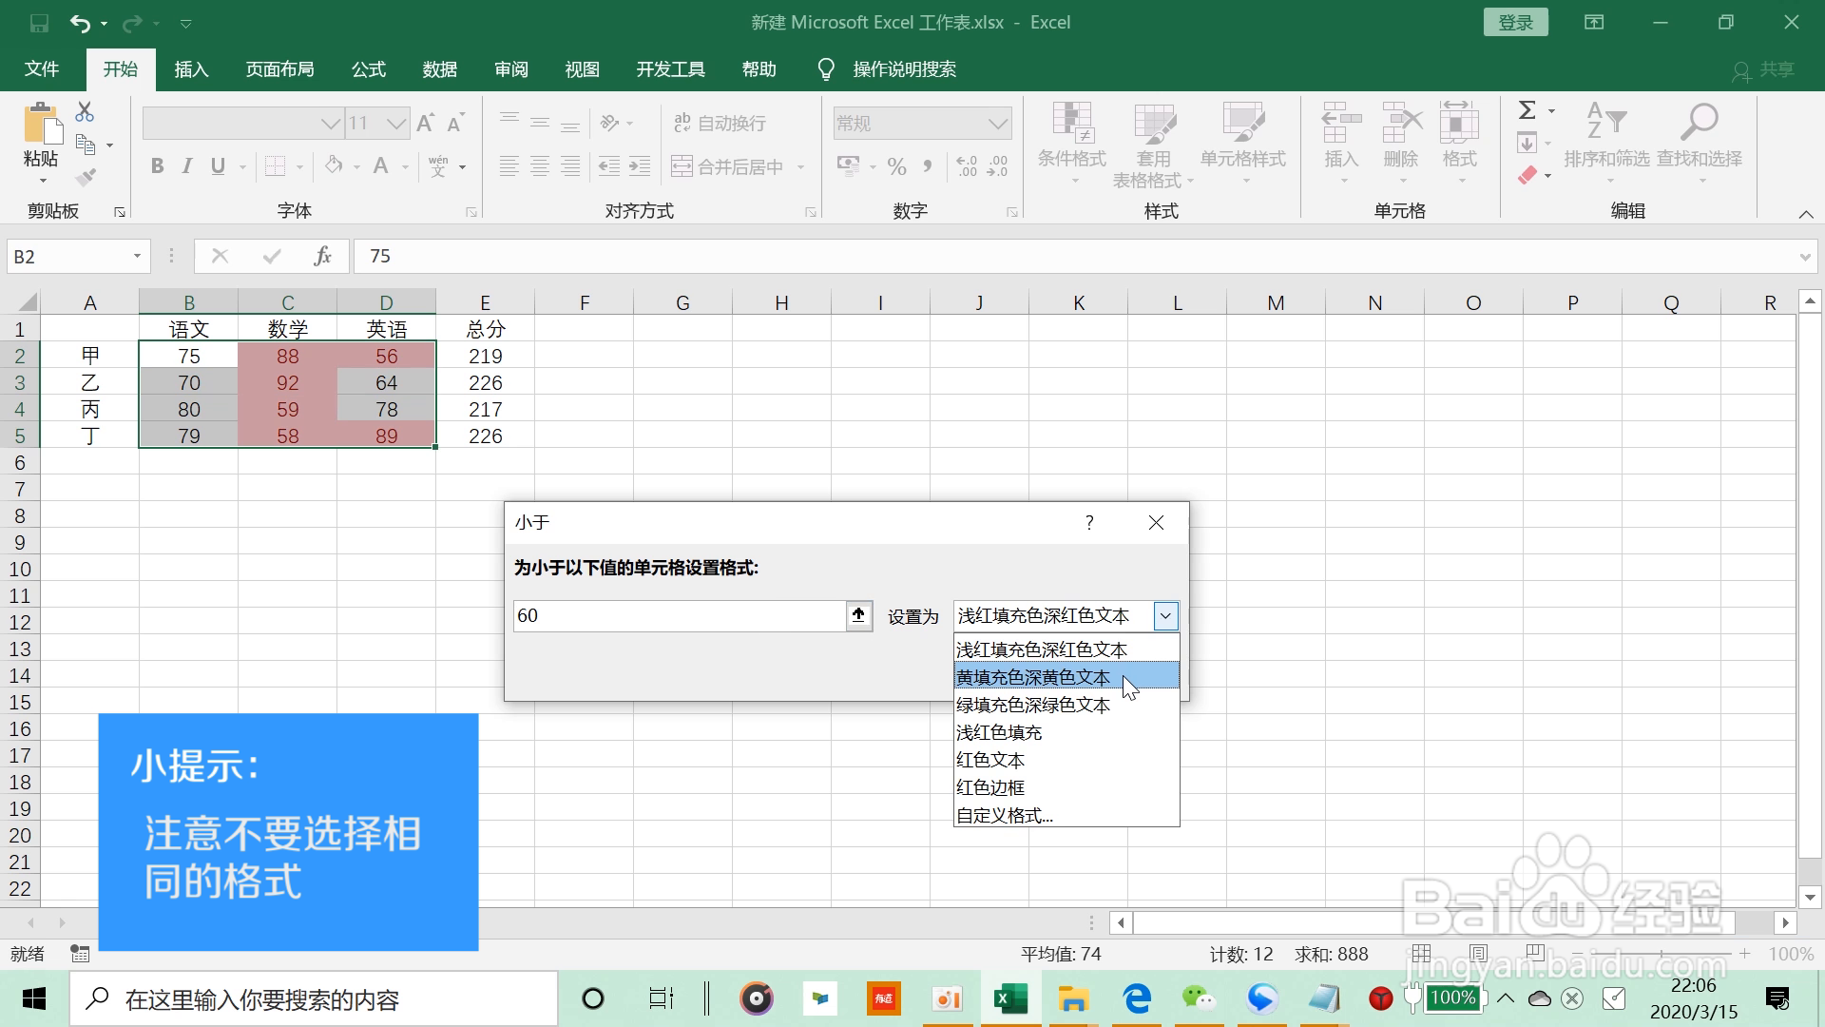
Task: Click the help question mark in 小于 dialog
Action: pyautogui.click(x=1089, y=522)
